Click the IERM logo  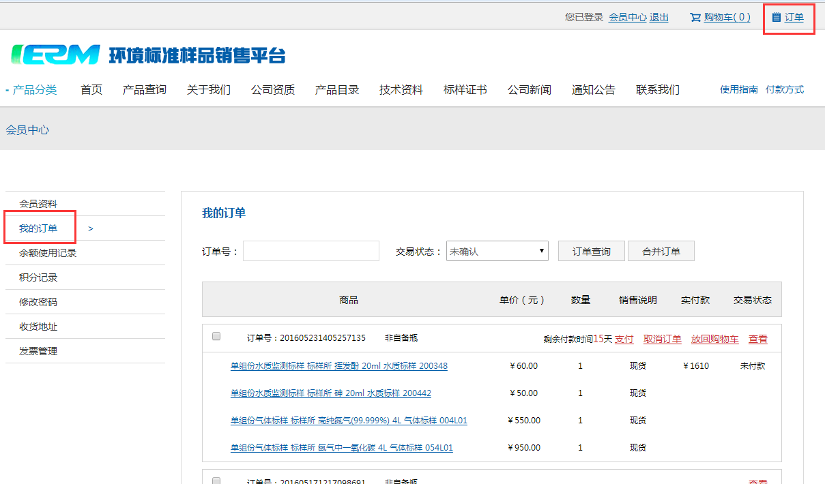(56, 55)
